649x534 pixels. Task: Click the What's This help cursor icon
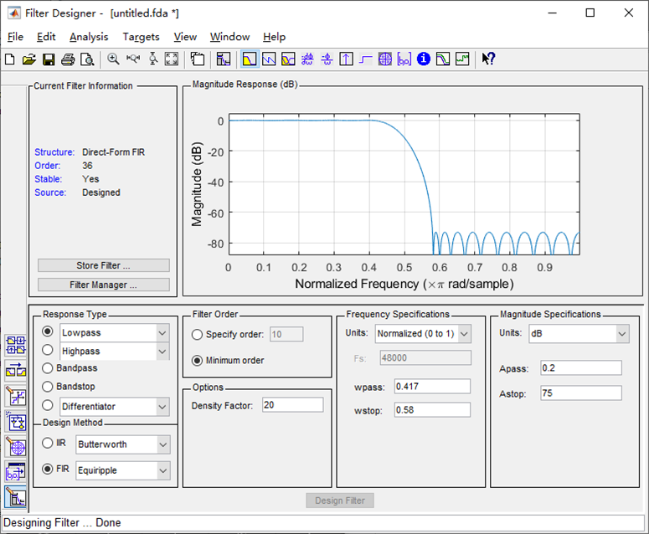click(488, 59)
